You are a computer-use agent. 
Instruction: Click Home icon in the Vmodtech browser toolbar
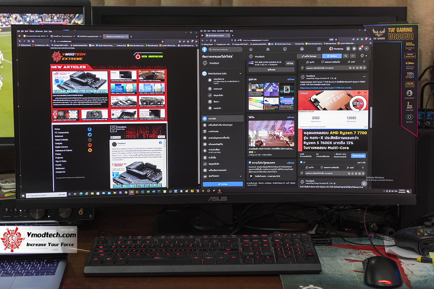(x=33, y=41)
